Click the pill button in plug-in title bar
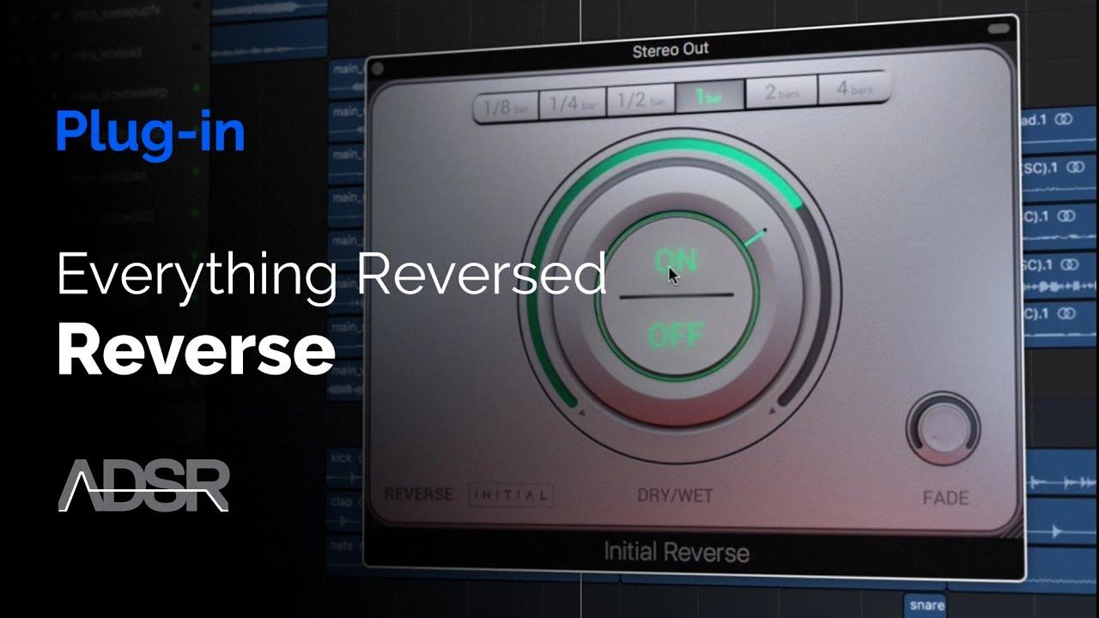Viewport: 1099px width, 618px height. pyautogui.click(x=999, y=29)
